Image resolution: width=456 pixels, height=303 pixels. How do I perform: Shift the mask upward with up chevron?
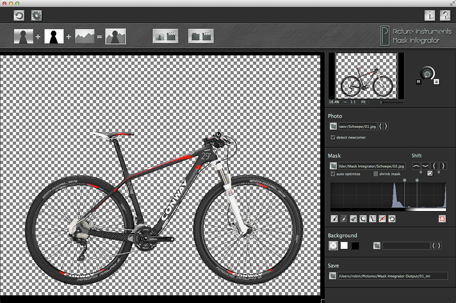pyautogui.click(x=416, y=166)
